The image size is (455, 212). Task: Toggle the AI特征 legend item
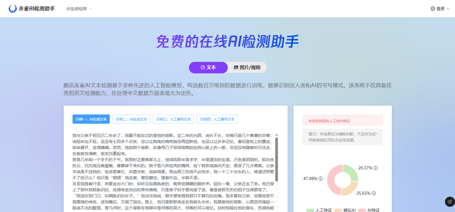pos(369,210)
